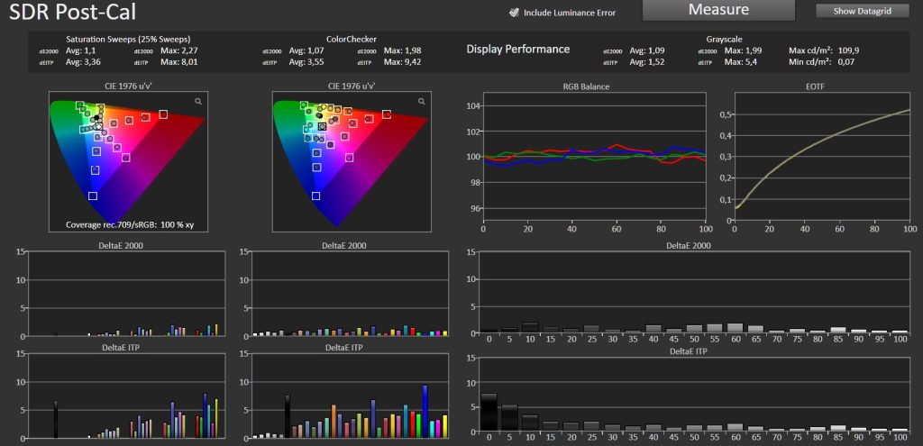The image size is (923, 446).
Task: Zoom the ColorChecker CIE chart magnifier
Action: pyautogui.click(x=422, y=102)
